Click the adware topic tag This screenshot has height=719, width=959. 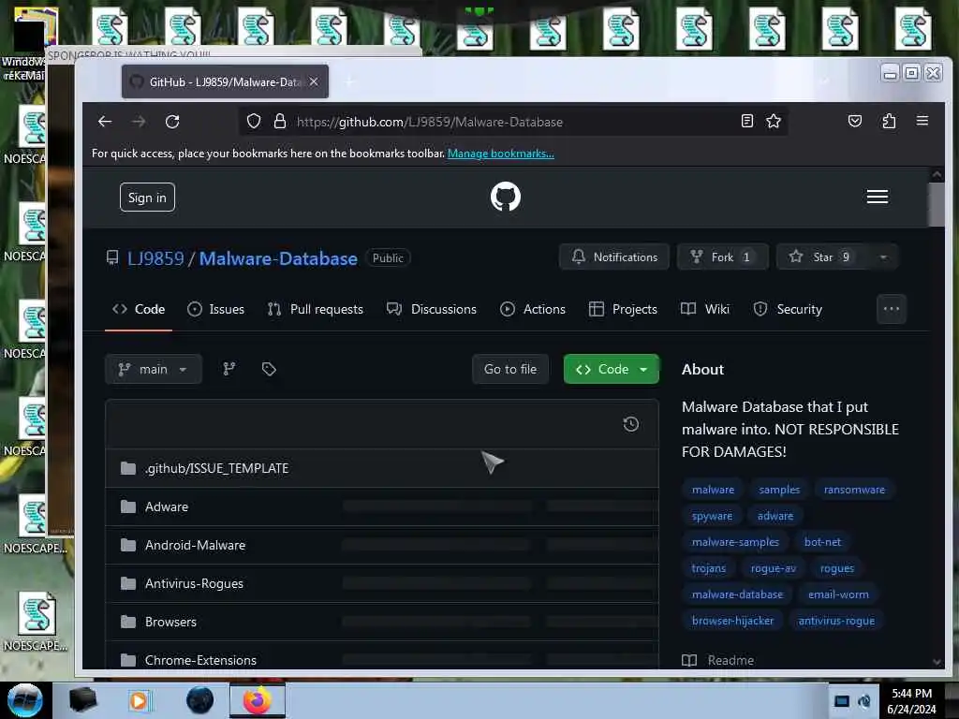click(x=775, y=516)
